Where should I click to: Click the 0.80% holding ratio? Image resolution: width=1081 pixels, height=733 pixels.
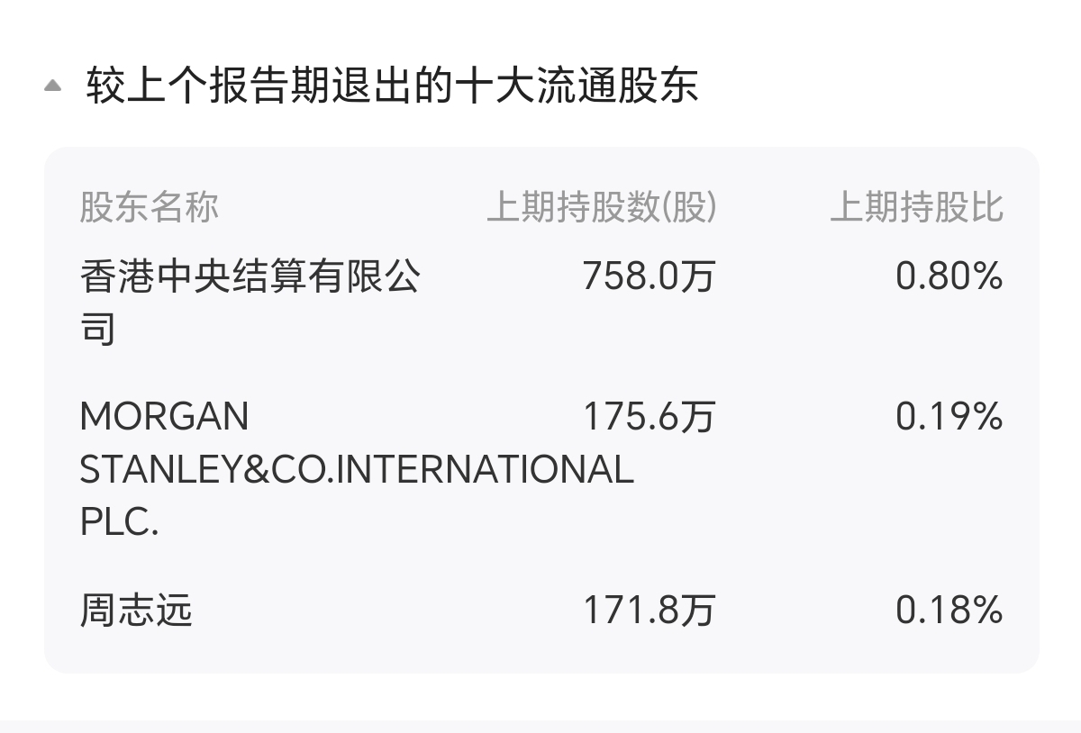(x=949, y=276)
